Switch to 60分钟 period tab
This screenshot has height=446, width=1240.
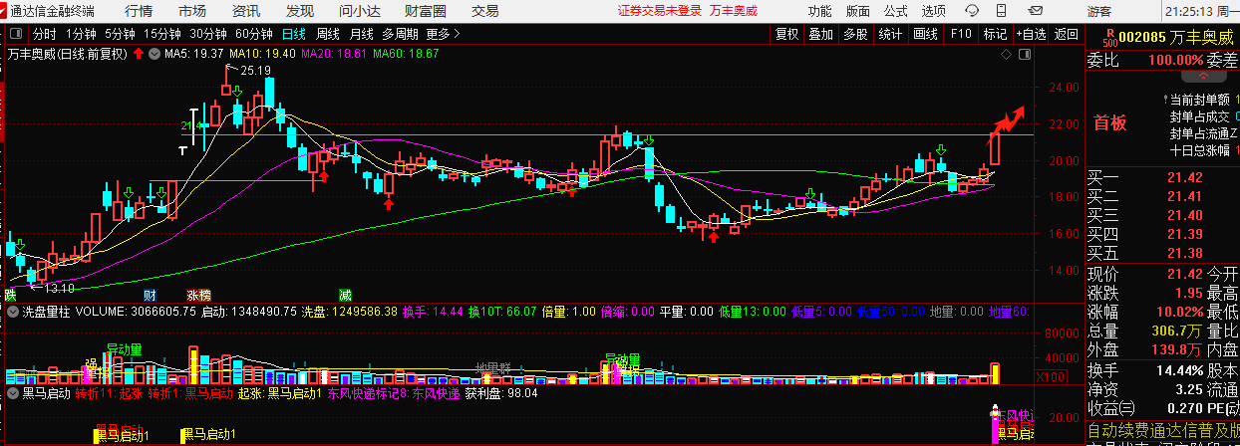[254, 33]
